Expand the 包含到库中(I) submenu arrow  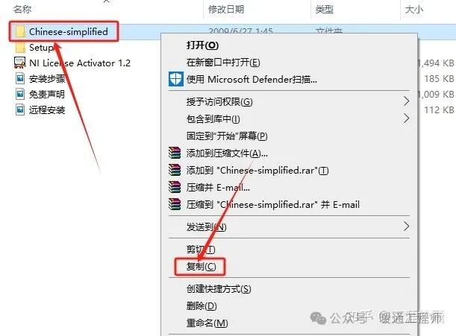tap(406, 118)
